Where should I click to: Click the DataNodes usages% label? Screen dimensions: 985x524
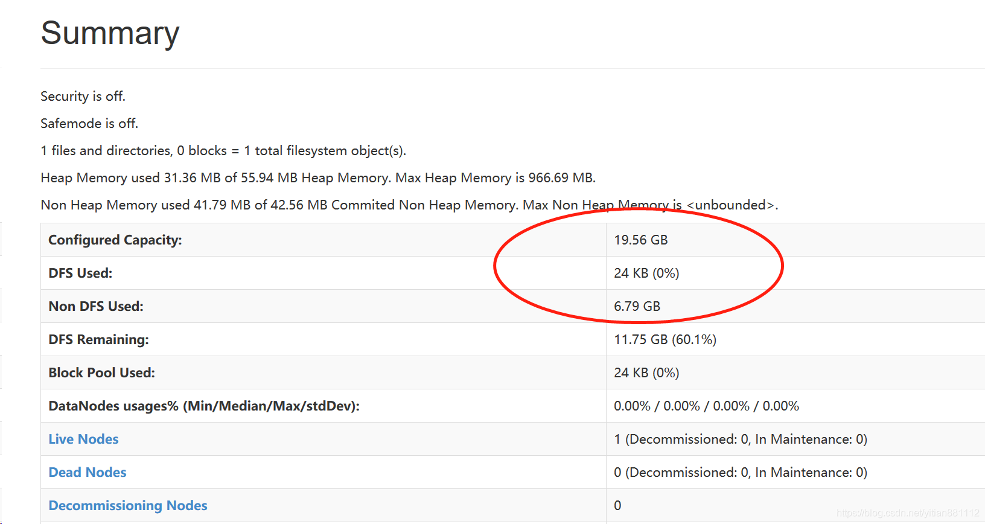[x=204, y=406]
